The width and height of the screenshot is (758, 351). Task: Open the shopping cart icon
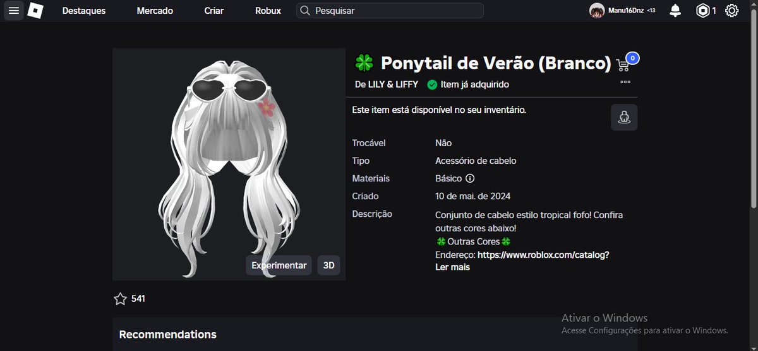623,64
